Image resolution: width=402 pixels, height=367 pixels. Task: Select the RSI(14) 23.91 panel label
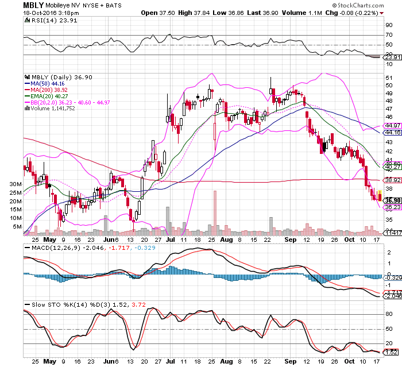click(x=54, y=20)
